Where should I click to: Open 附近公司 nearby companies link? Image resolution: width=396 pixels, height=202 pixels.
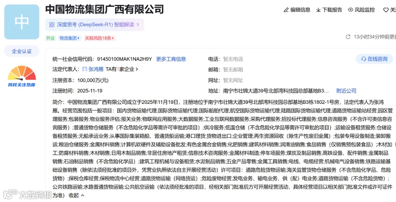[x=346, y=91]
